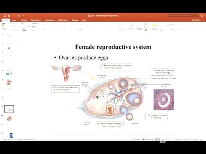Select slide 10 thumbnail
This screenshot has height=154, width=206.
pyautogui.click(x=9, y=118)
